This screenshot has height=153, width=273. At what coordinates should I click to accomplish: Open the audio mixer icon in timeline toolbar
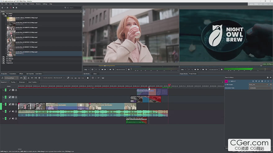99,78
